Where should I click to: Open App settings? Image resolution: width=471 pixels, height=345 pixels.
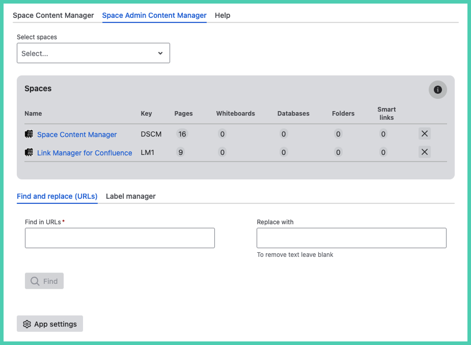[x=50, y=324]
